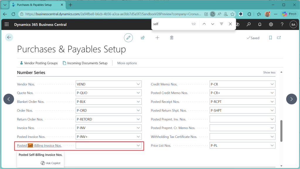Click the back arrow button
This screenshot has width=300, height=169.
coord(9,37)
